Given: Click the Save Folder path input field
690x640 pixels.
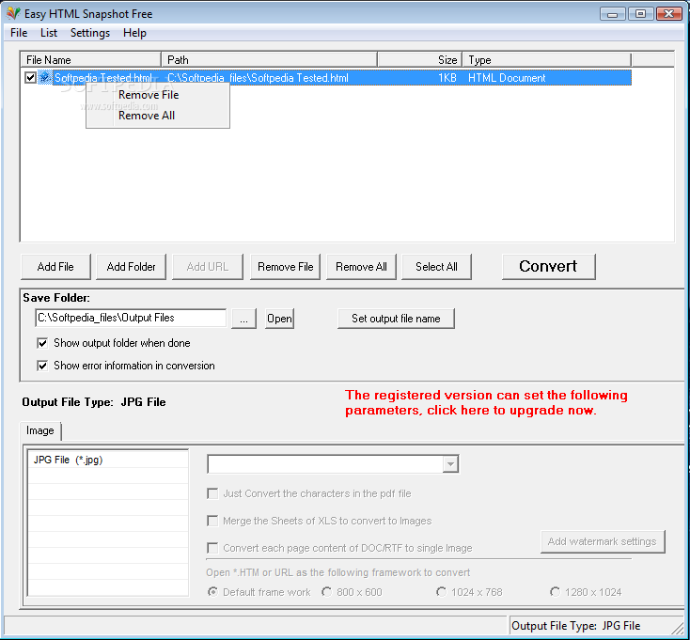Looking at the screenshot, I should tap(131, 318).
